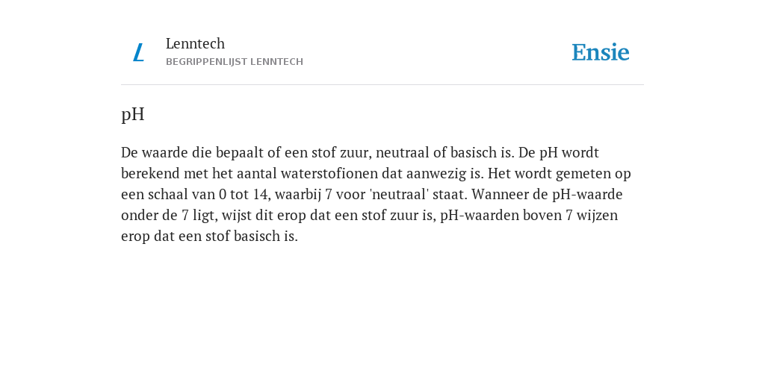The image size is (765, 382).
Task: Click the word 'pH-waarden' in the fourth line
Action: [x=479, y=216]
